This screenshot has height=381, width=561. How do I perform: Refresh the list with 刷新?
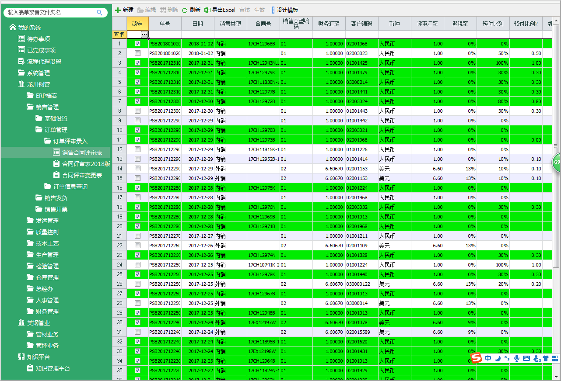coord(191,10)
